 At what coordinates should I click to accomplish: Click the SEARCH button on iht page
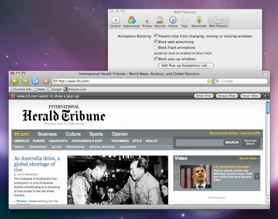(x=232, y=142)
